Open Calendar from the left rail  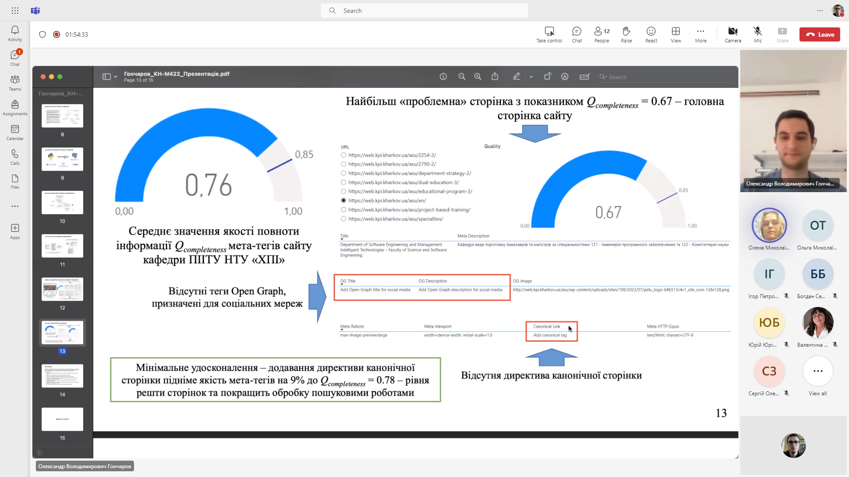[15, 132]
